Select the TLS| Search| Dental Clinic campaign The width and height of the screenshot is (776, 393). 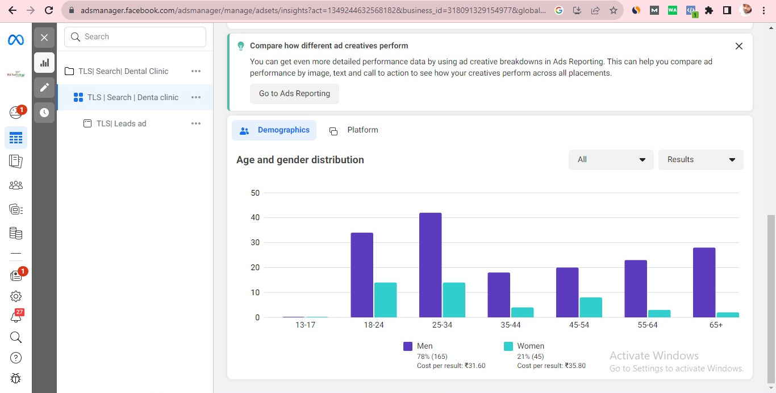[123, 71]
